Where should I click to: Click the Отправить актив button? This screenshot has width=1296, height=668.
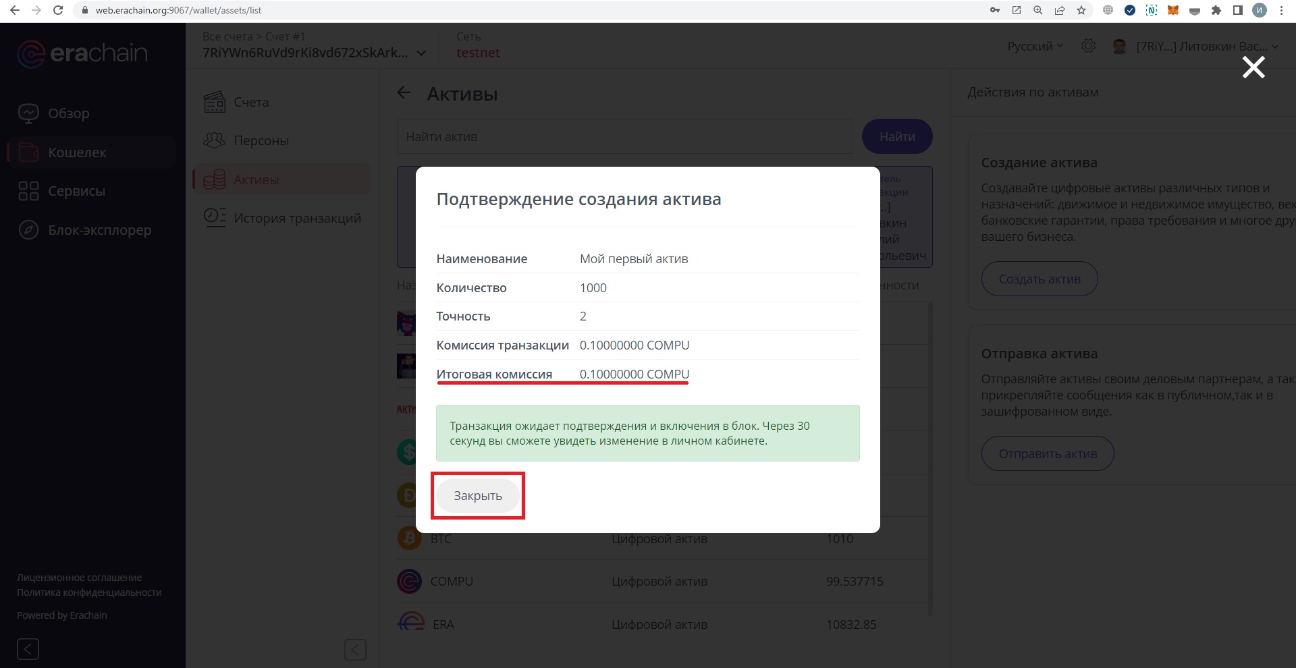[1047, 453]
